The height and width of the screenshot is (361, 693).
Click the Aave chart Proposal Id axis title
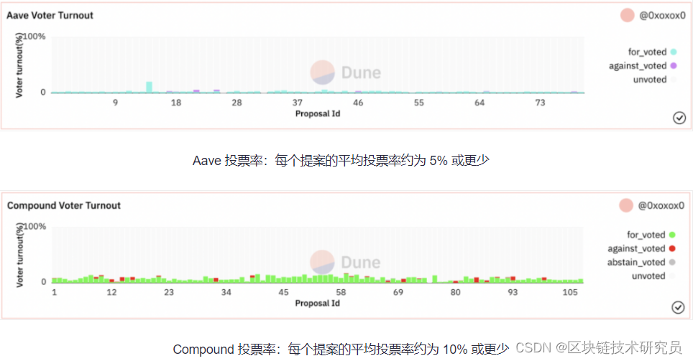318,114
